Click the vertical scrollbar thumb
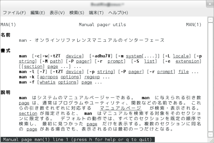Screen dimensions: 214x143 point(210,77)
